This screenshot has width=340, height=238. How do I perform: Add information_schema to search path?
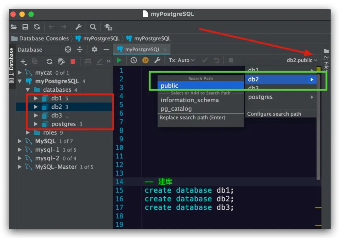[x=201, y=100]
